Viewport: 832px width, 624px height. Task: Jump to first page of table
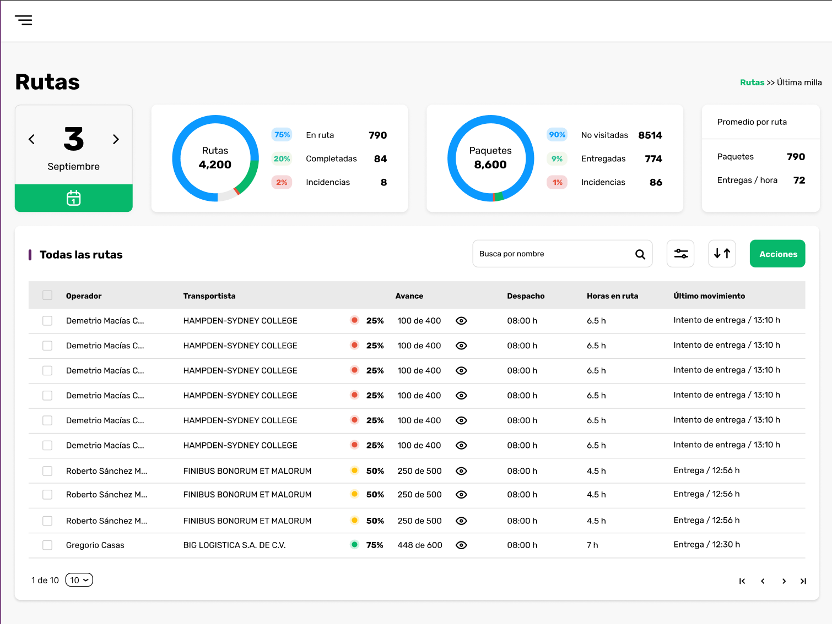click(x=742, y=581)
